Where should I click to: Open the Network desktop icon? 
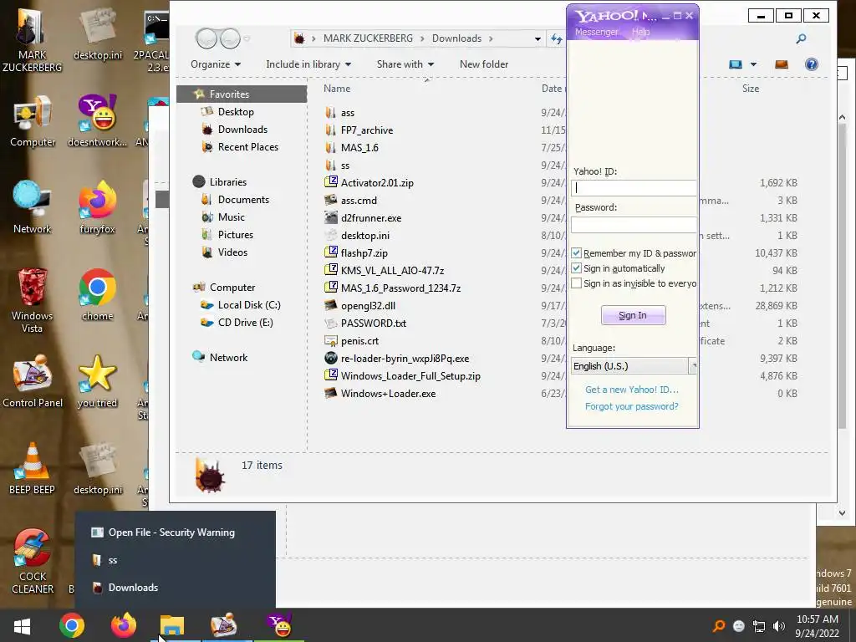[x=33, y=208]
